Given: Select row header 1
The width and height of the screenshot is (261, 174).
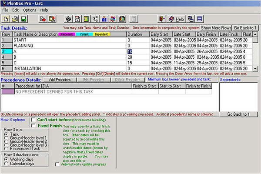Looking at the screenshot, I should (x=7, y=40).
